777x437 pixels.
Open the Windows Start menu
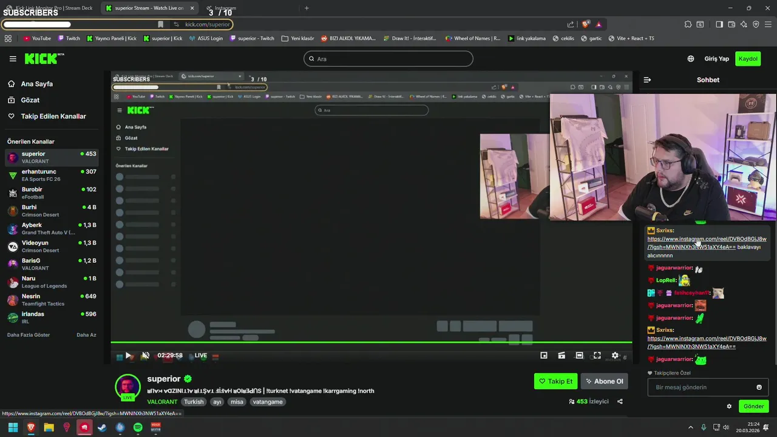point(13,427)
